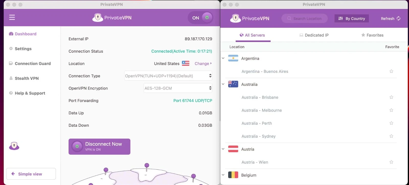This screenshot has width=409, height=185.
Task: Select the All Servers tab
Action: pyautogui.click(x=252, y=35)
